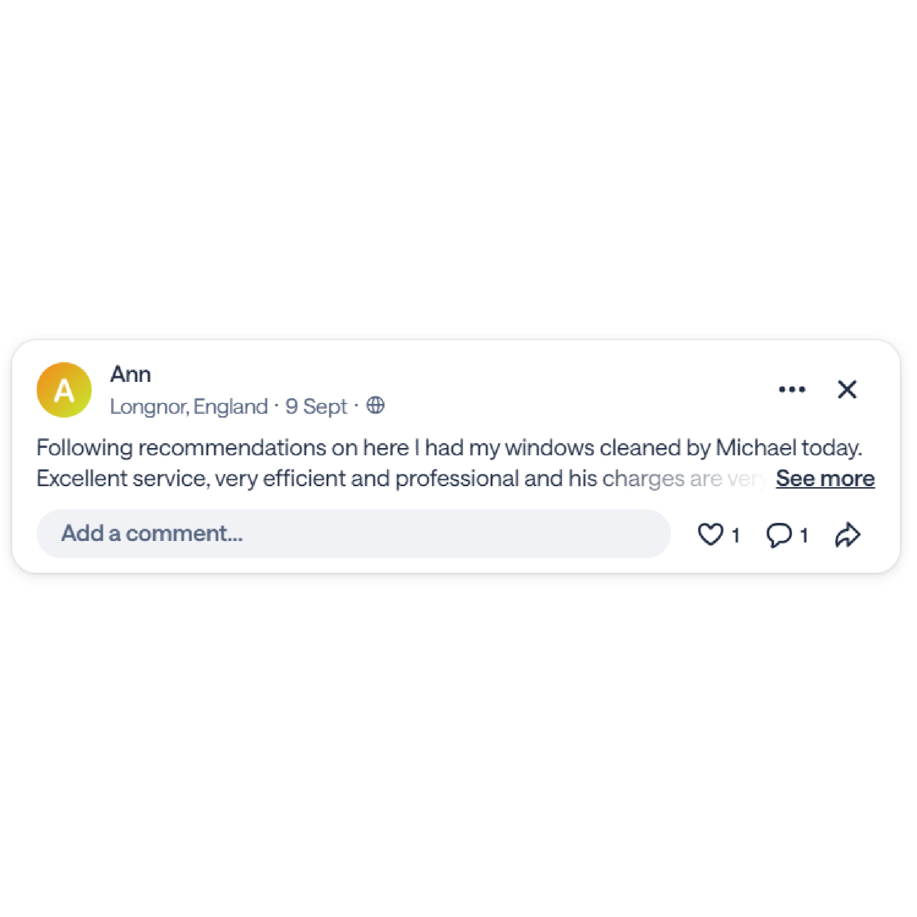Click the line starting 'Excellent service, very efficient'
The width and height of the screenshot is (917, 917).
(402, 479)
